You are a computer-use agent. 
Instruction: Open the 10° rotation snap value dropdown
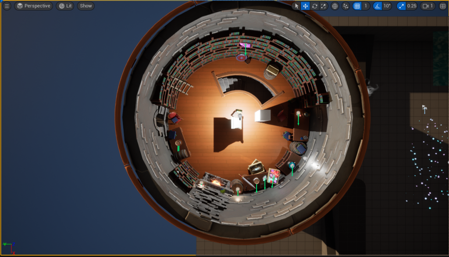coord(387,6)
